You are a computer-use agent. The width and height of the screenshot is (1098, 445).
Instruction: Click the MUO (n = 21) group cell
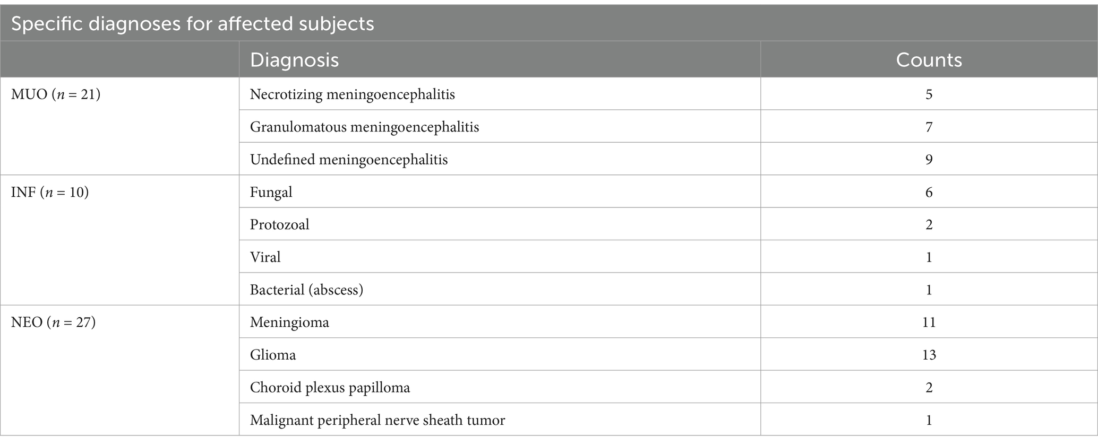tap(56, 94)
